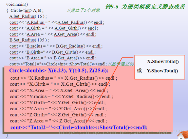Click the house home icon
The height and width of the screenshot is (139, 188).
(x=183, y=135)
